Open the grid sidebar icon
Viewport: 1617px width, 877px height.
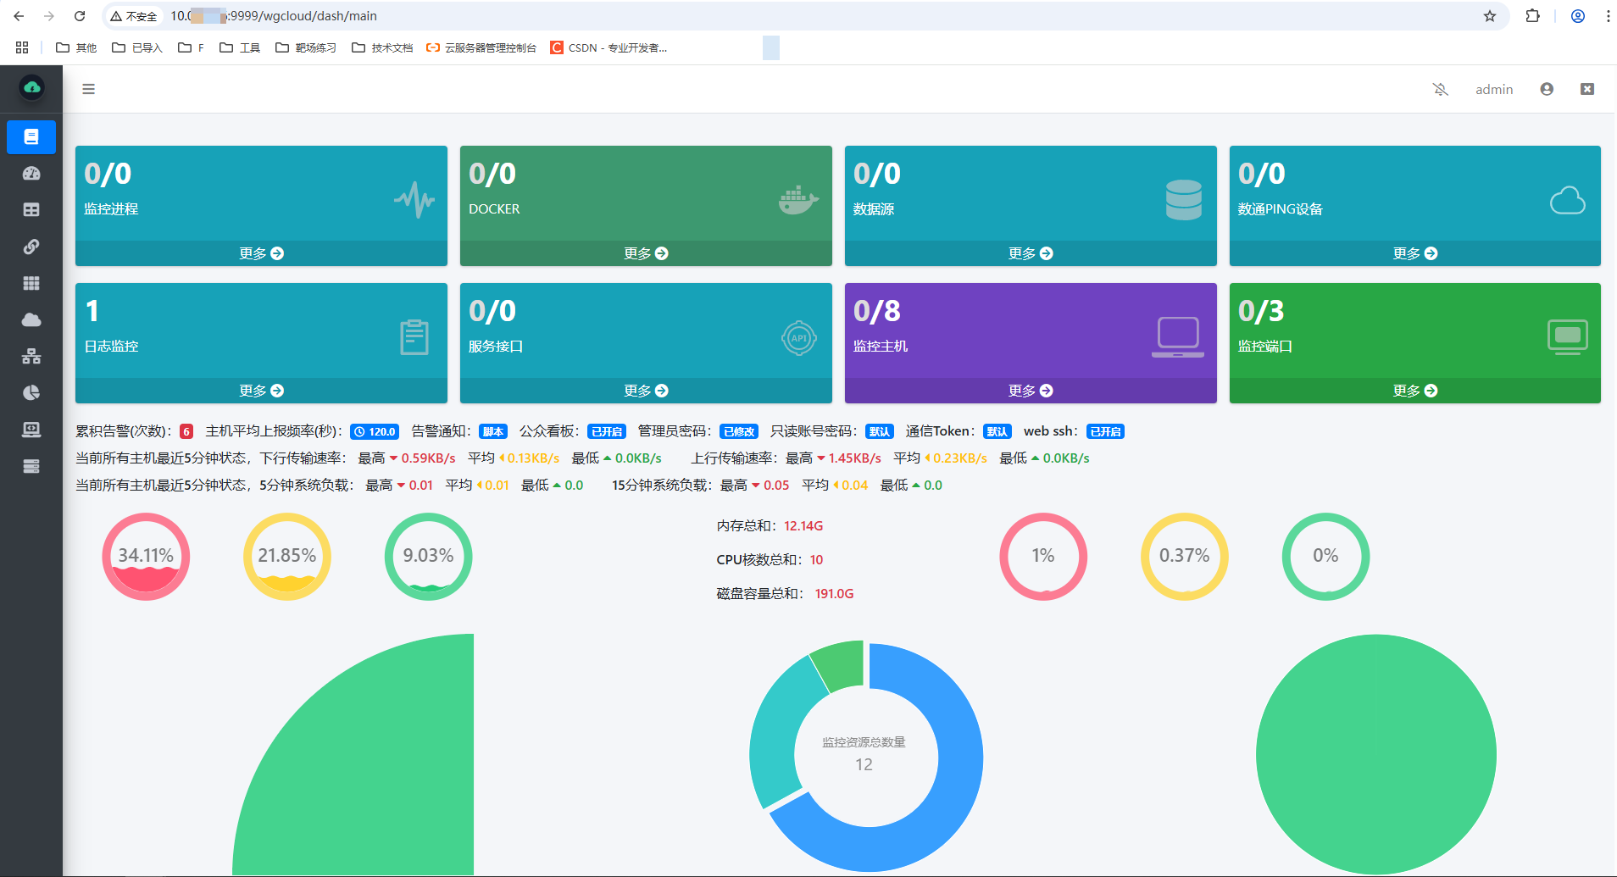point(31,283)
